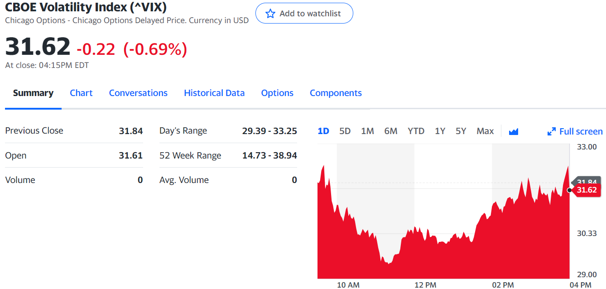Click the Previous Close label

coord(34,130)
